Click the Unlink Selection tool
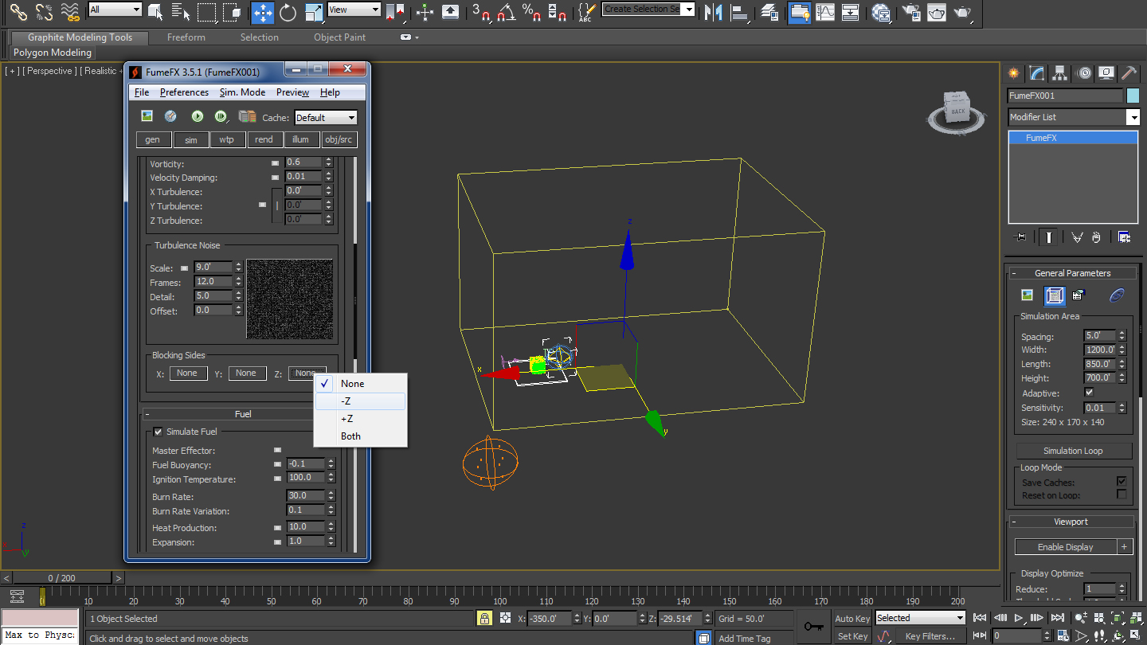This screenshot has width=1147, height=645. tap(45, 12)
